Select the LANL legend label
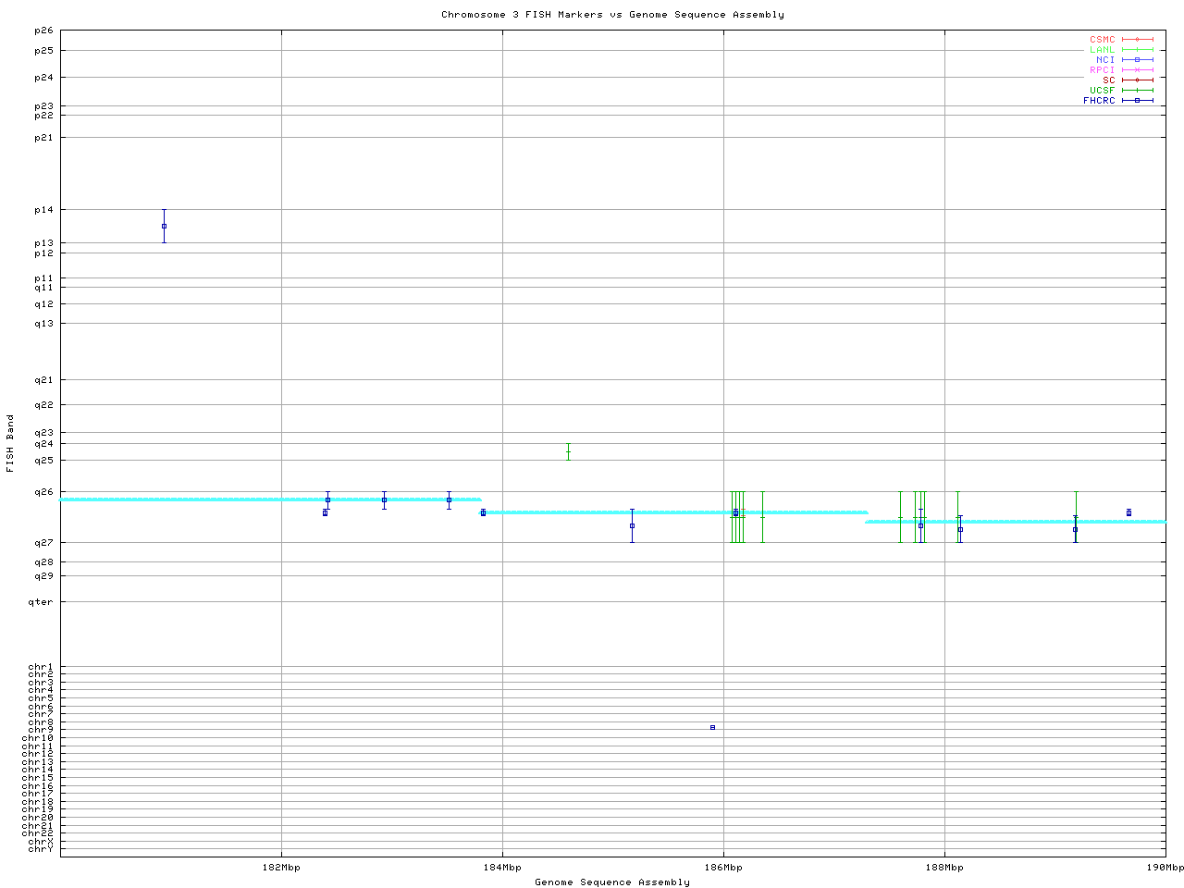 click(x=1102, y=50)
